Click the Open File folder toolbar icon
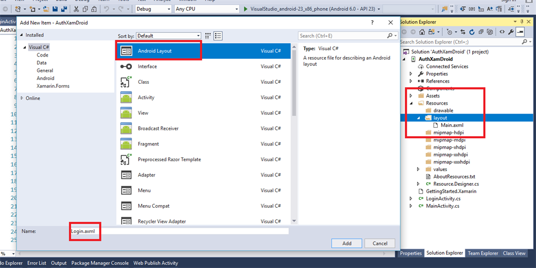This screenshot has height=268, width=536. pos(47,9)
